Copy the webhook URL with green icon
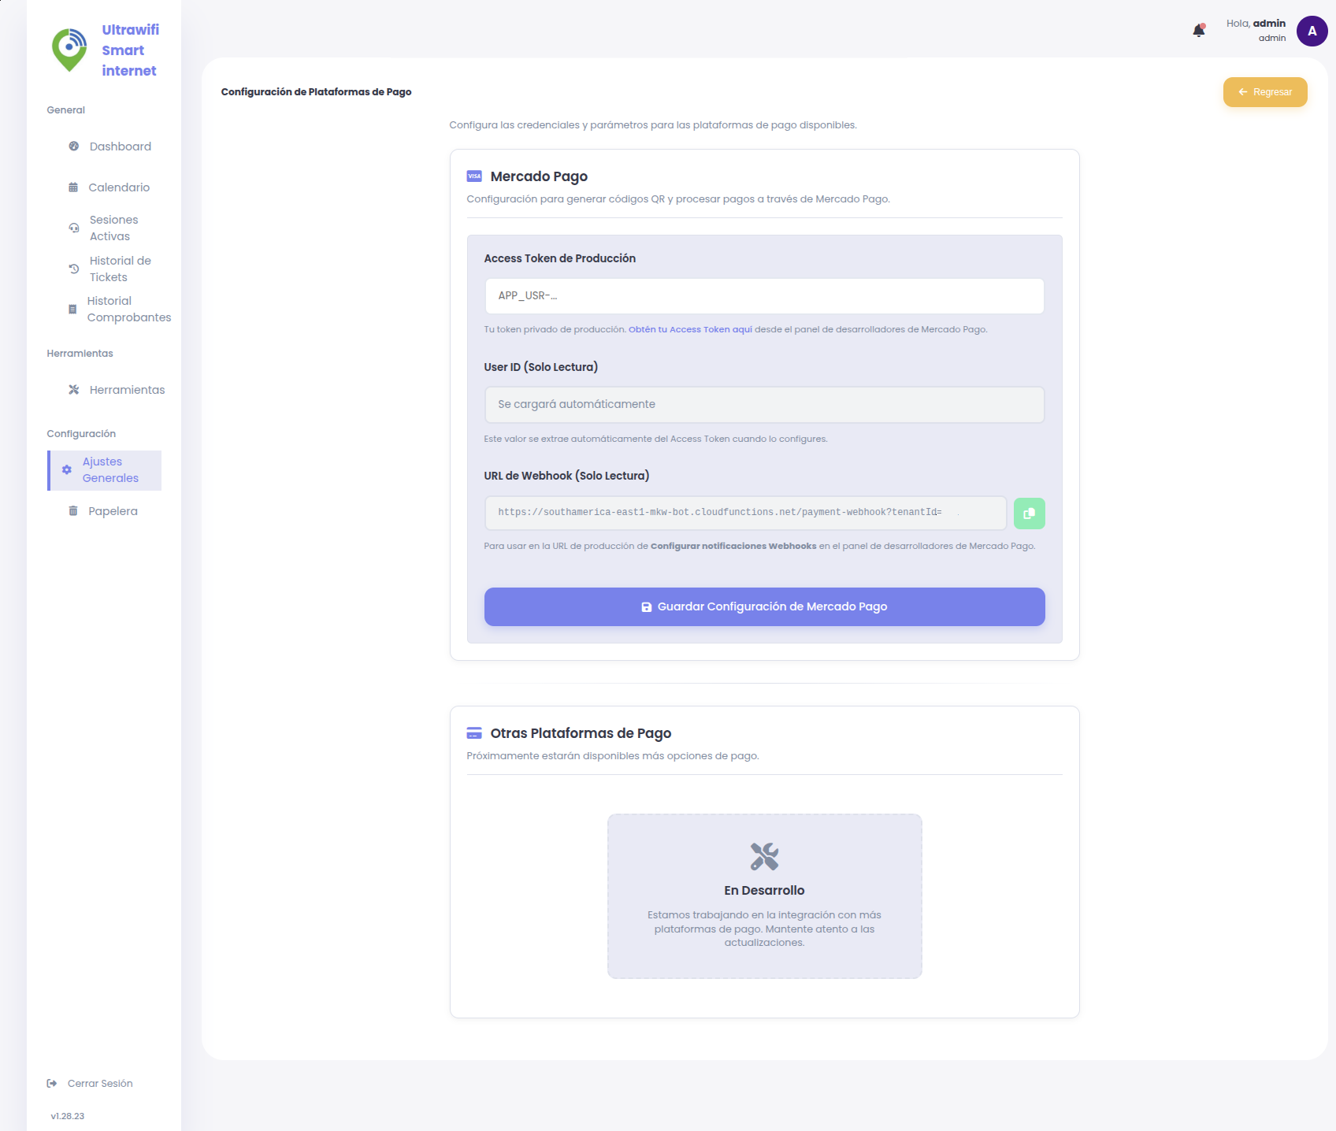The height and width of the screenshot is (1131, 1336). click(1029, 514)
